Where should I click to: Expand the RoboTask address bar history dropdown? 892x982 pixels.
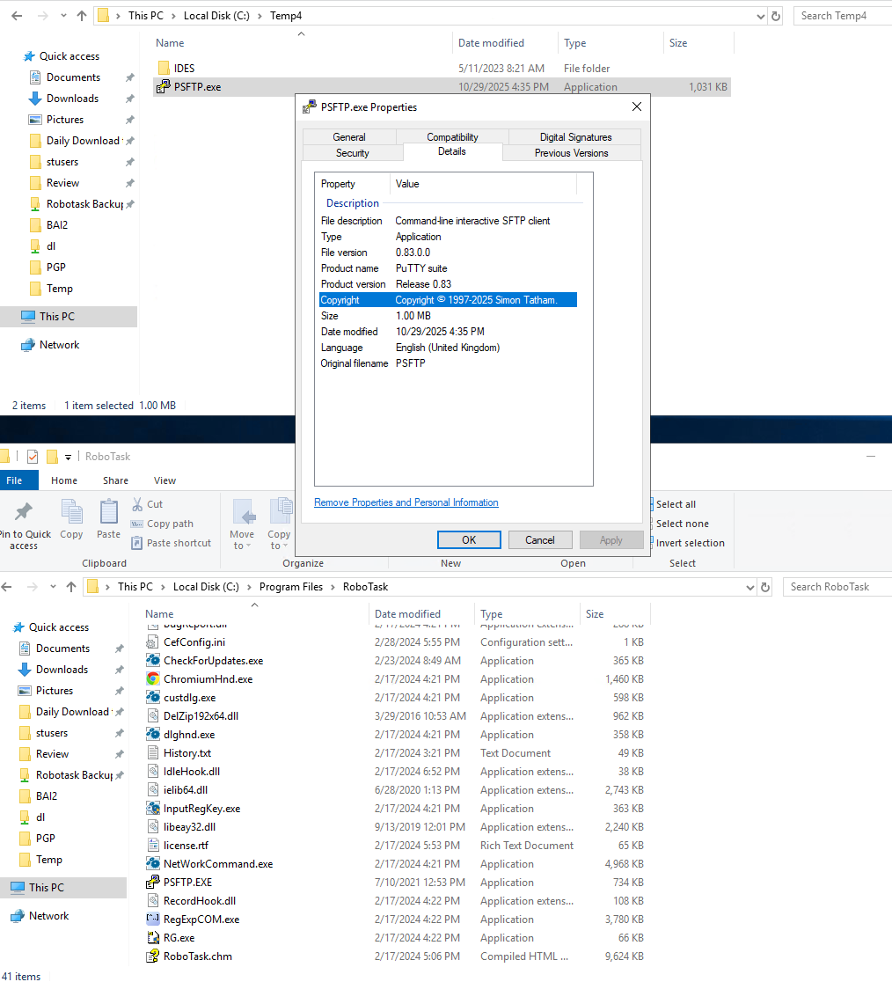[x=749, y=587]
